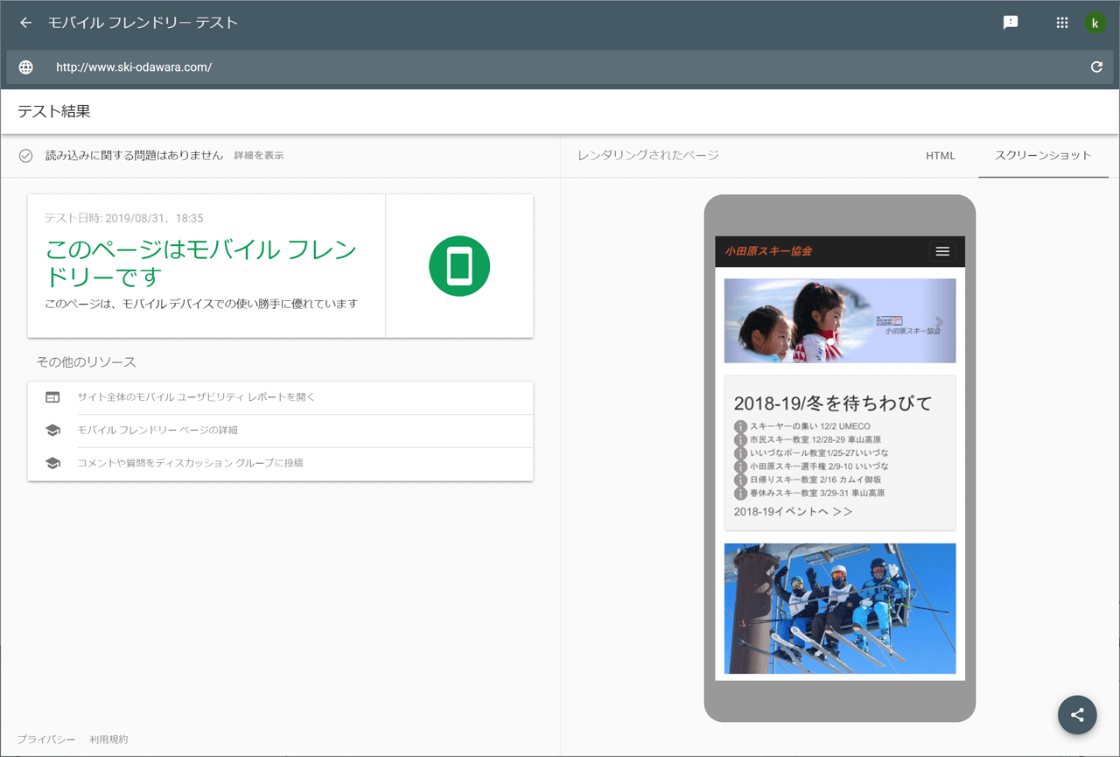Screen dimensions: 1120x757
Task: Click the その他のリソース heading
Action: click(x=87, y=362)
